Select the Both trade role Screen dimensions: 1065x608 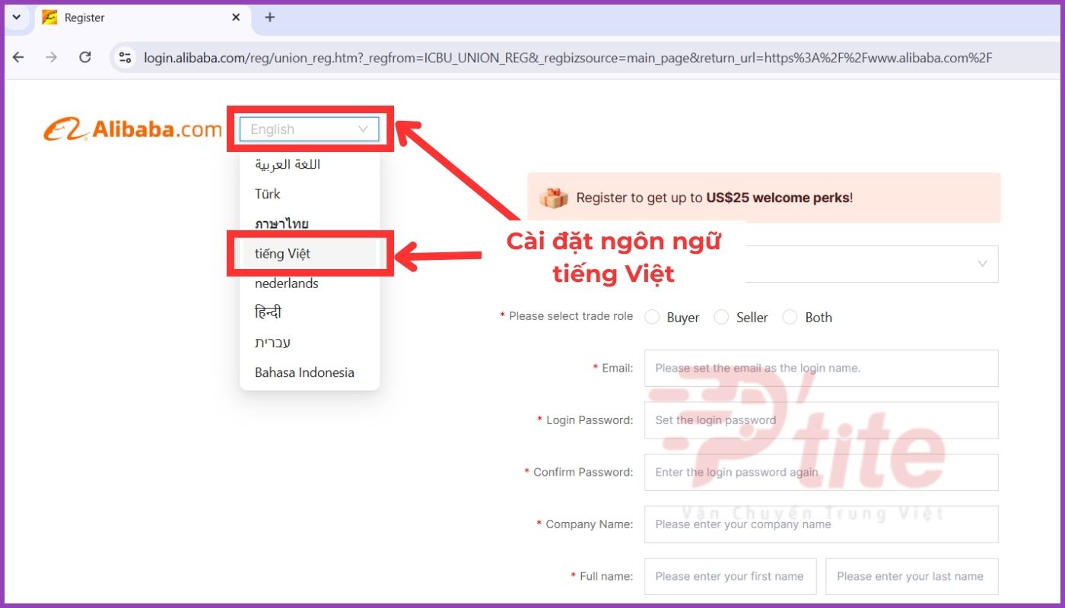click(790, 317)
